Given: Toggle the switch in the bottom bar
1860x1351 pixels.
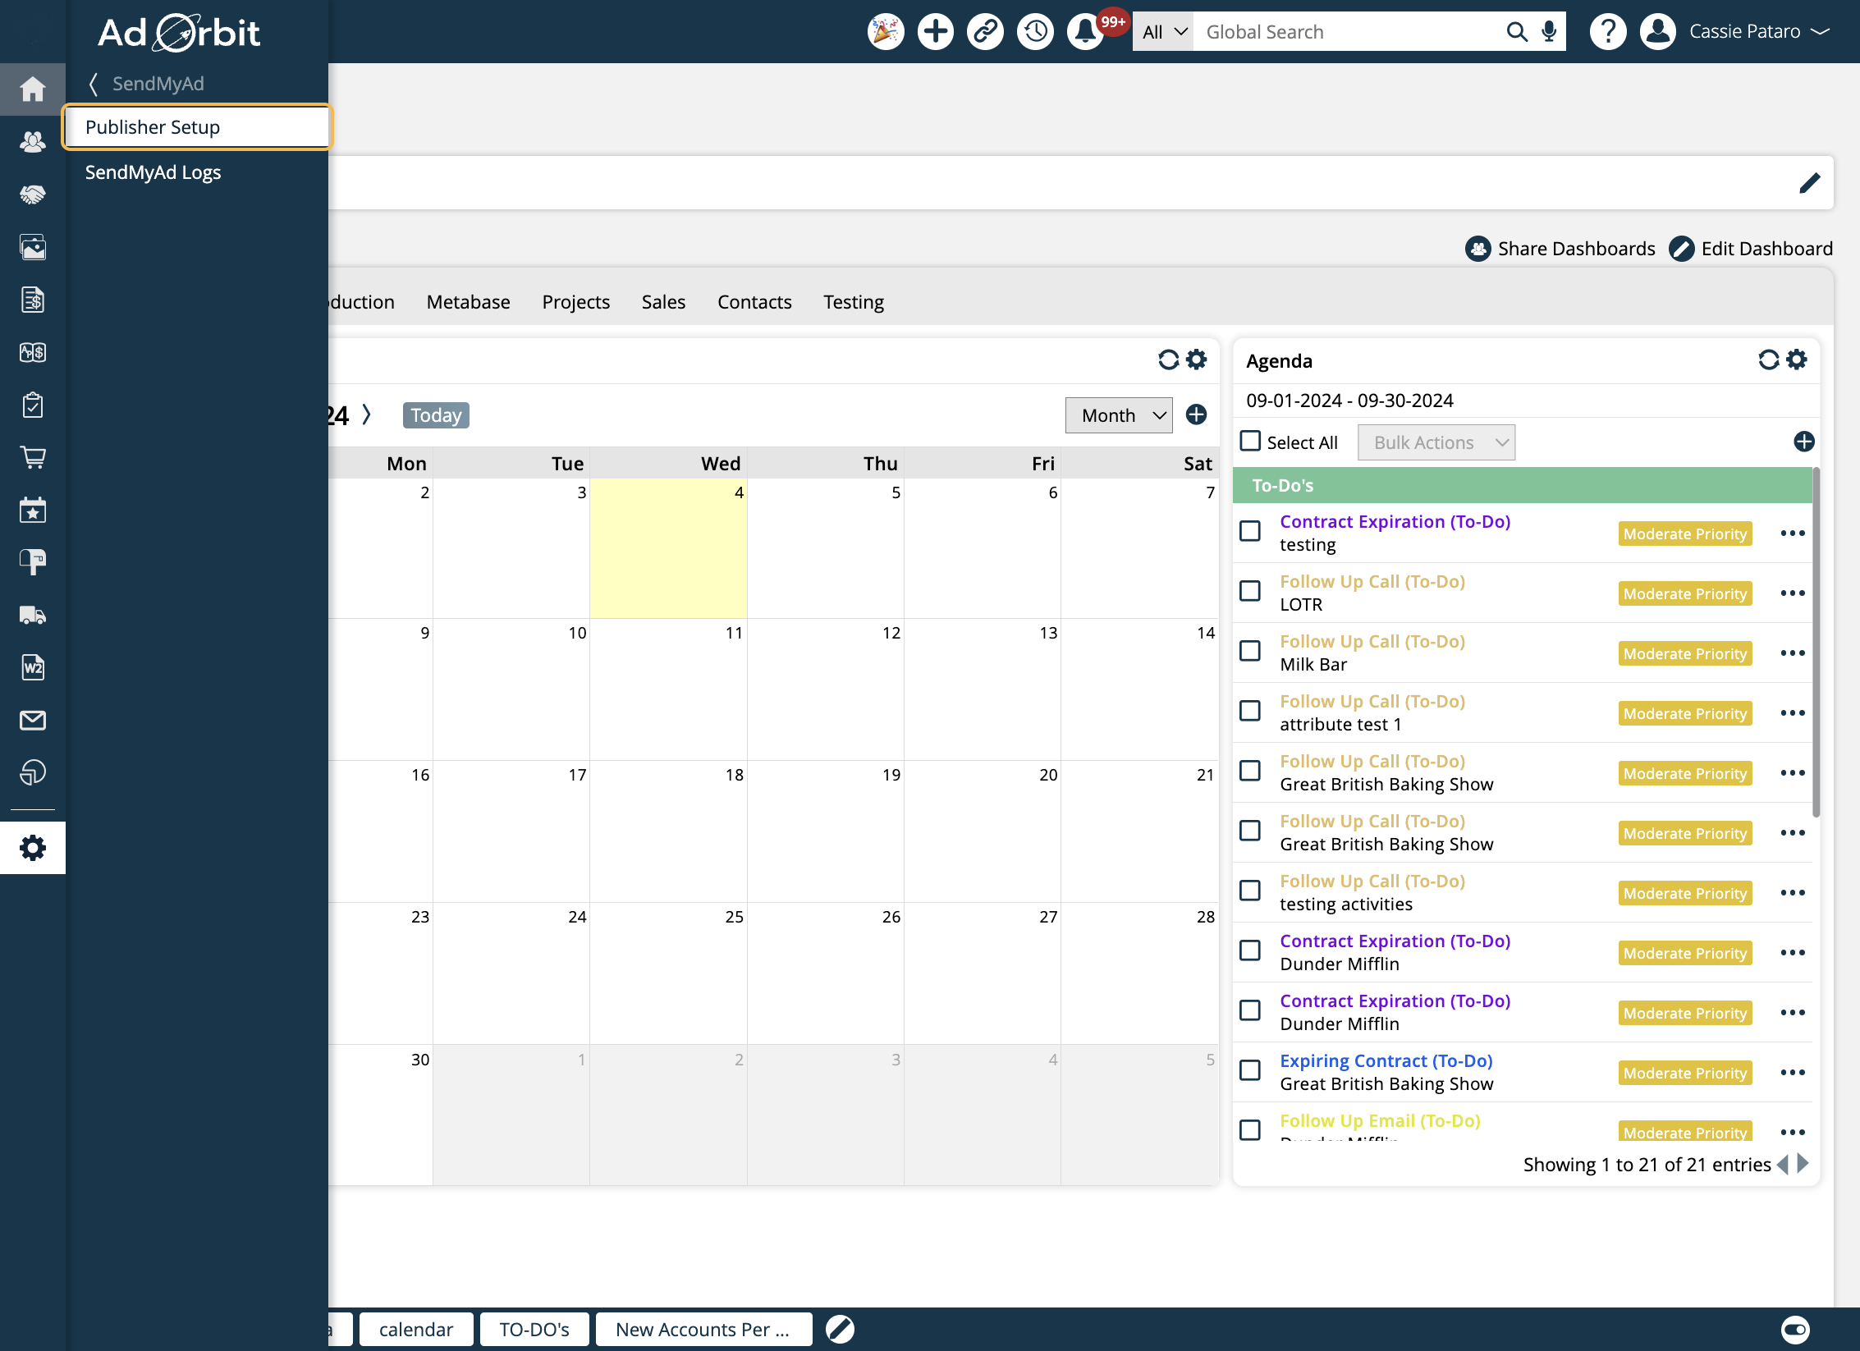Looking at the screenshot, I should click(1795, 1329).
